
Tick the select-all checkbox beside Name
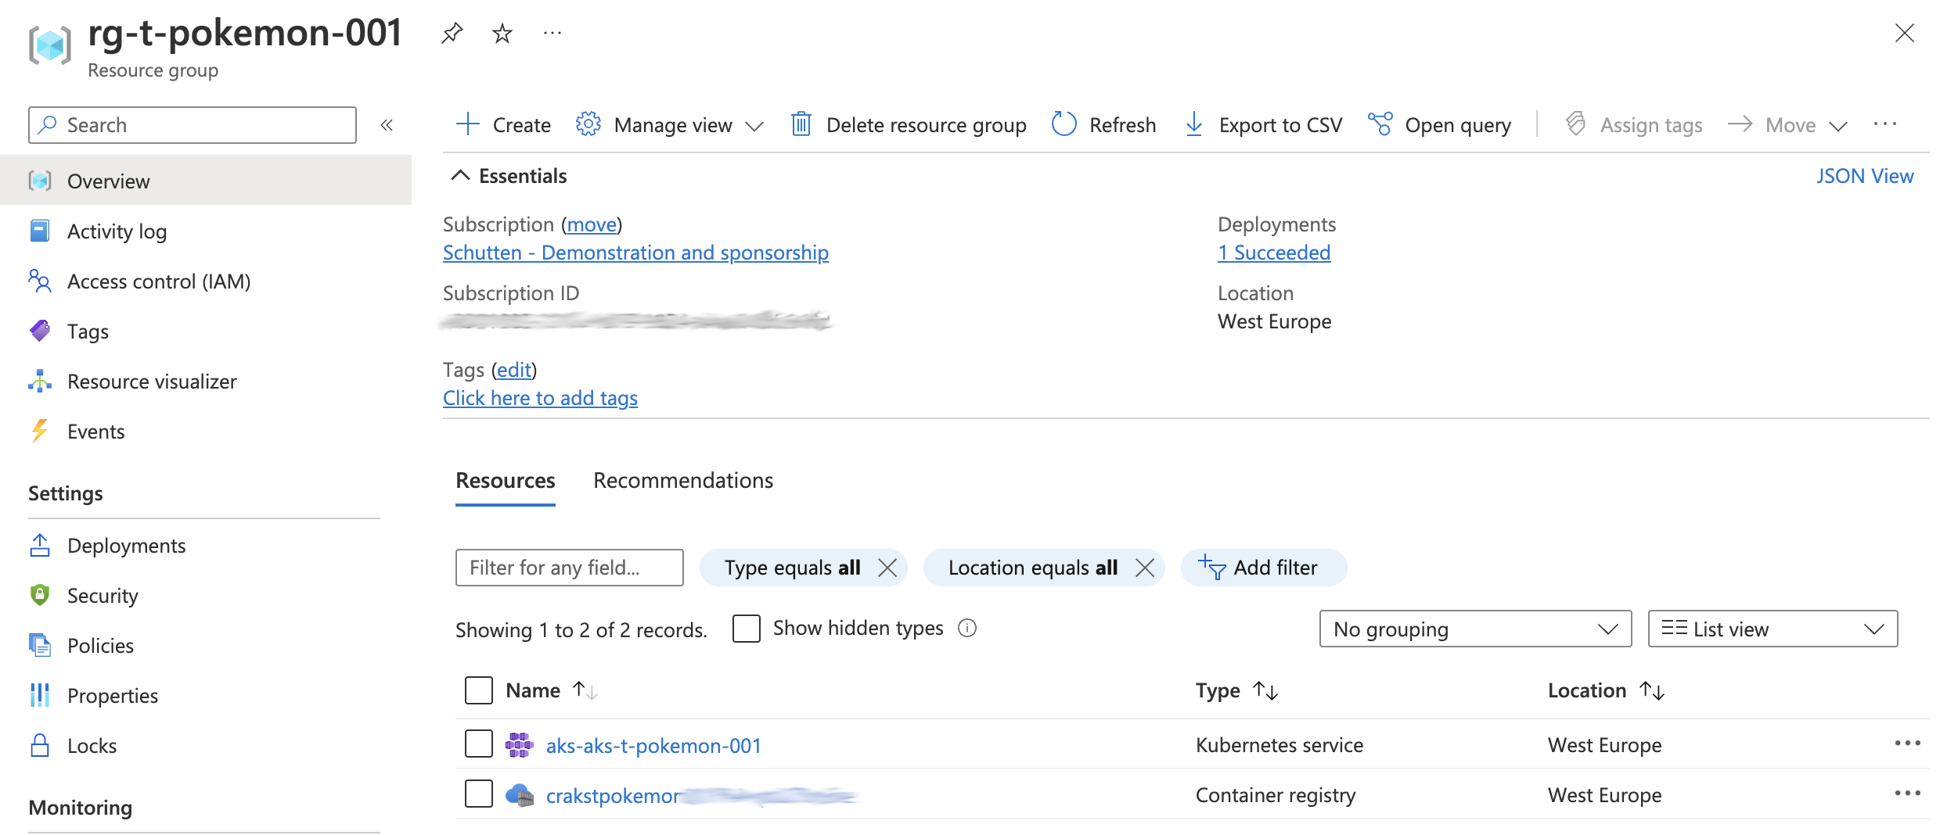(479, 690)
